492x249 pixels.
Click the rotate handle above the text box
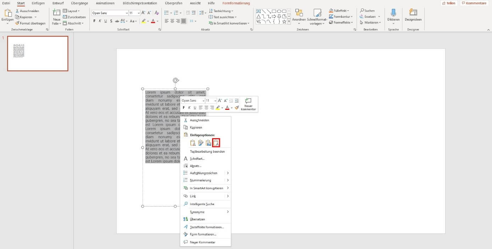(175, 80)
